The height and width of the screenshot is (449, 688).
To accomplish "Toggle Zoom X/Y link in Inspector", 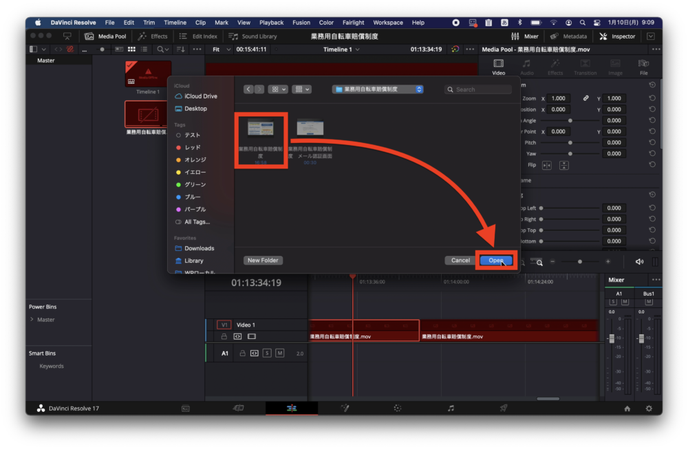I will (585, 98).
